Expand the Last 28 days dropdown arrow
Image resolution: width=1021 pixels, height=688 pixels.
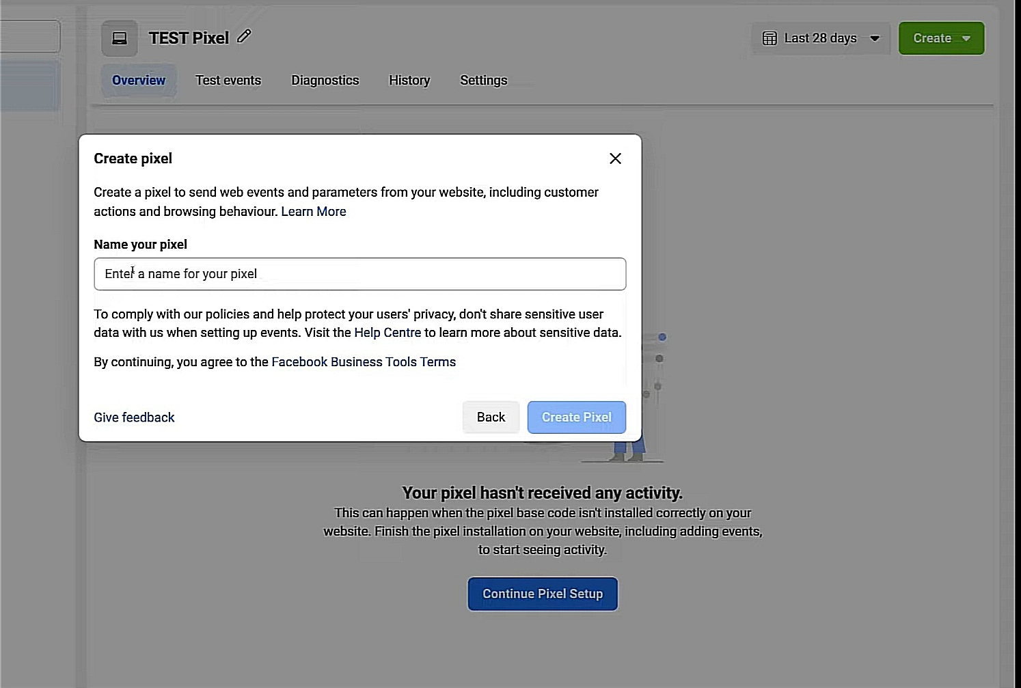pyautogui.click(x=875, y=38)
